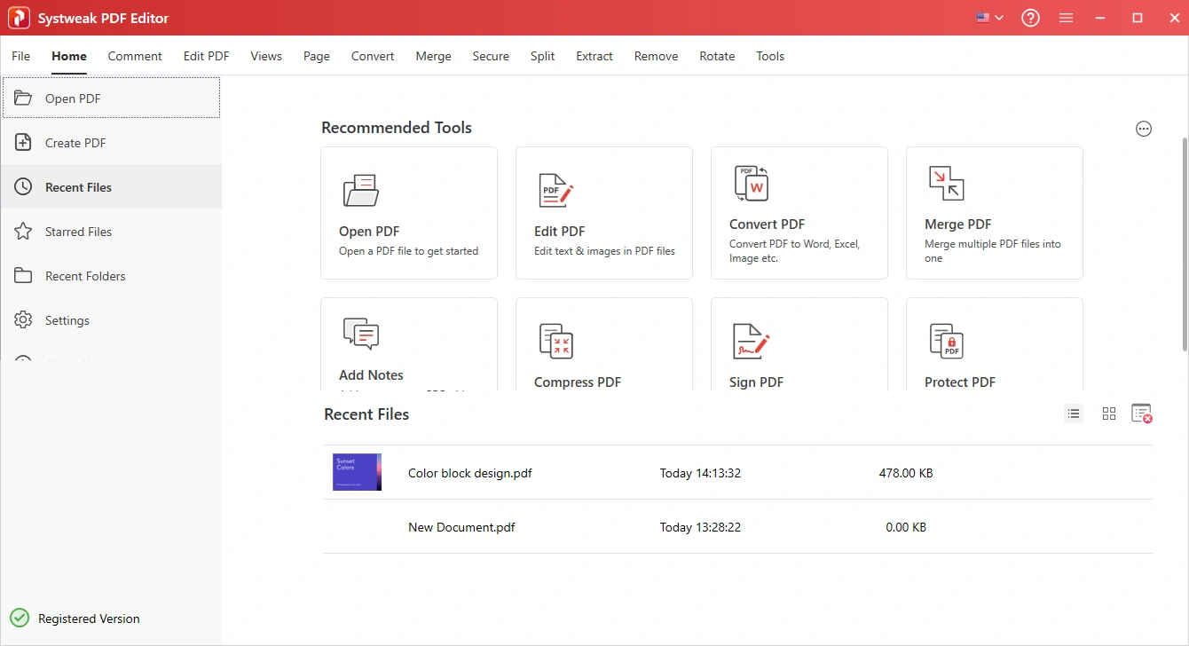Clear the recent files list
Image resolution: width=1189 pixels, height=646 pixels.
point(1143,414)
